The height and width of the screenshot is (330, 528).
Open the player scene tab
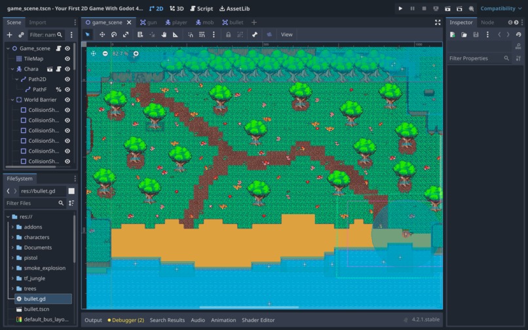point(176,22)
